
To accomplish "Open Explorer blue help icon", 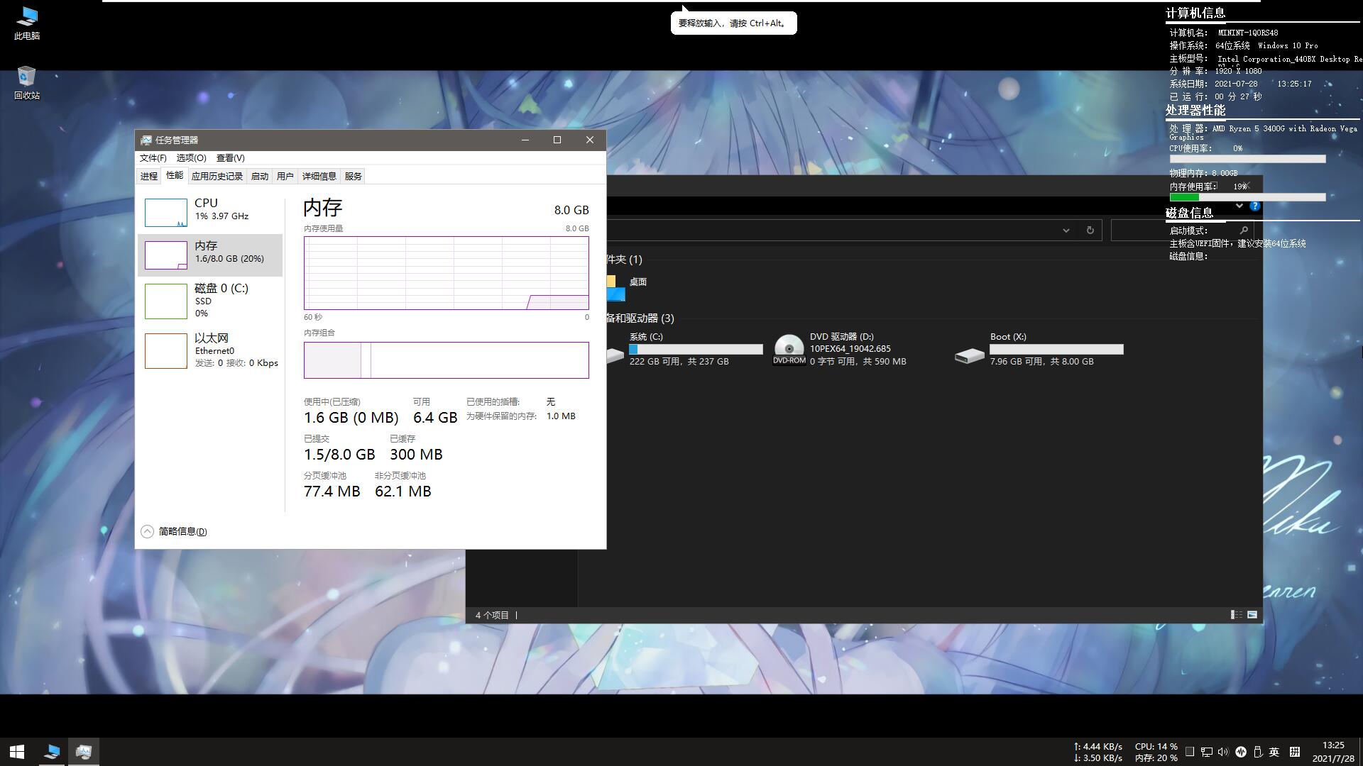I will pos(1255,206).
